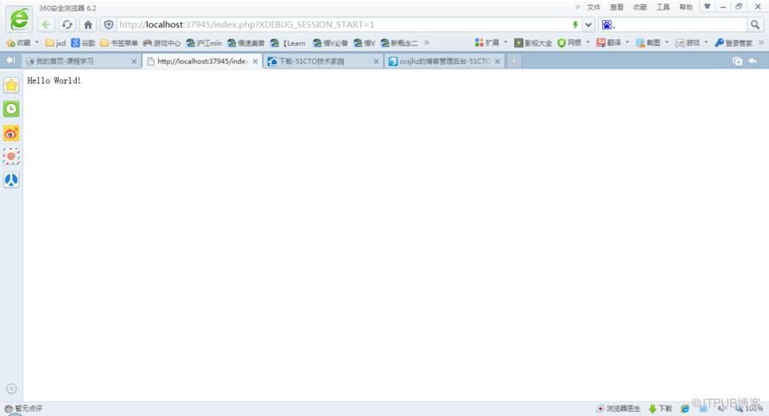Choose search engine via Baidu paw icon
The image size is (769, 416).
[x=607, y=24]
